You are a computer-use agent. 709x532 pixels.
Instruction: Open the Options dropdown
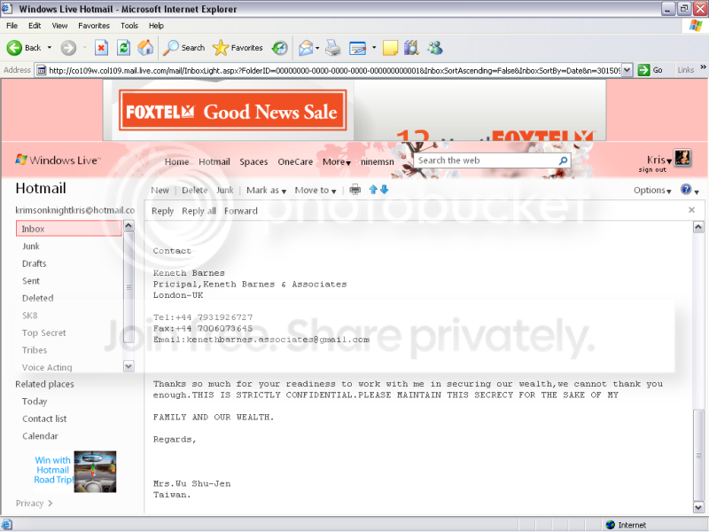point(652,191)
